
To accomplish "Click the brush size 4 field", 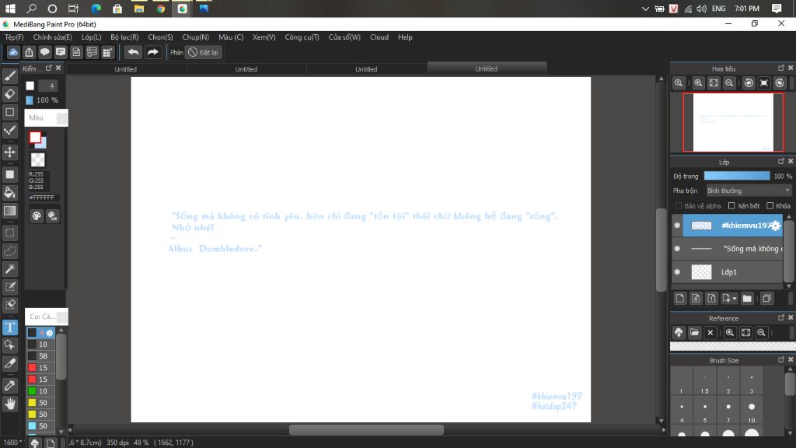I will (x=48, y=86).
